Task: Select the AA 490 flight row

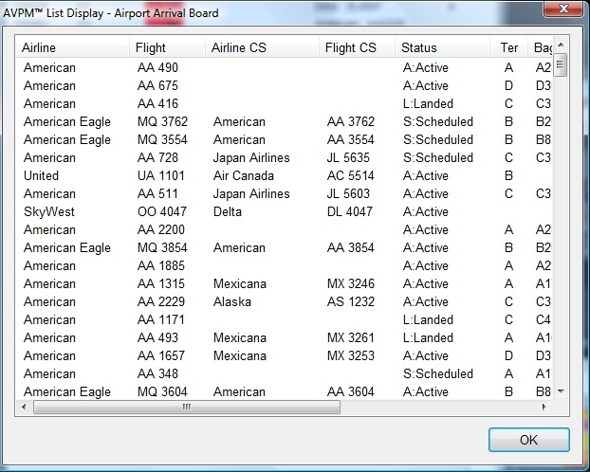Action: coord(157,67)
